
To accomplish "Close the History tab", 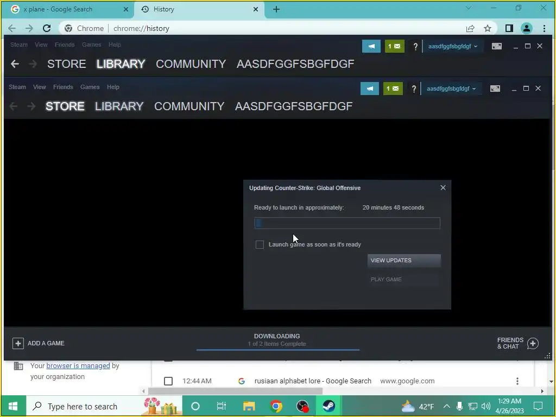I will tap(256, 9).
